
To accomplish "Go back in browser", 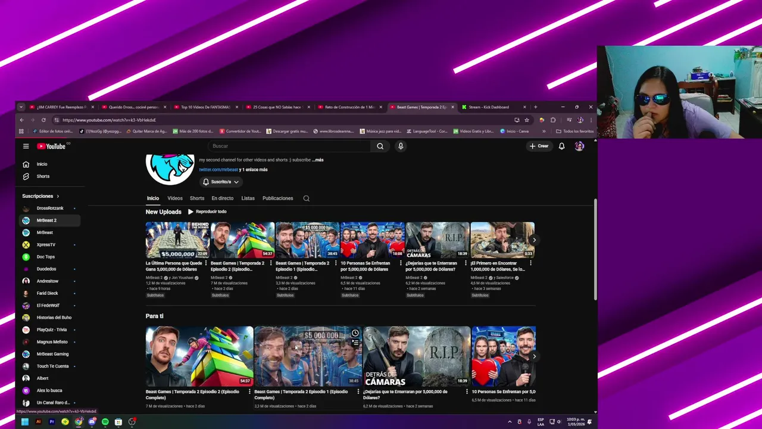I will pos(22,120).
